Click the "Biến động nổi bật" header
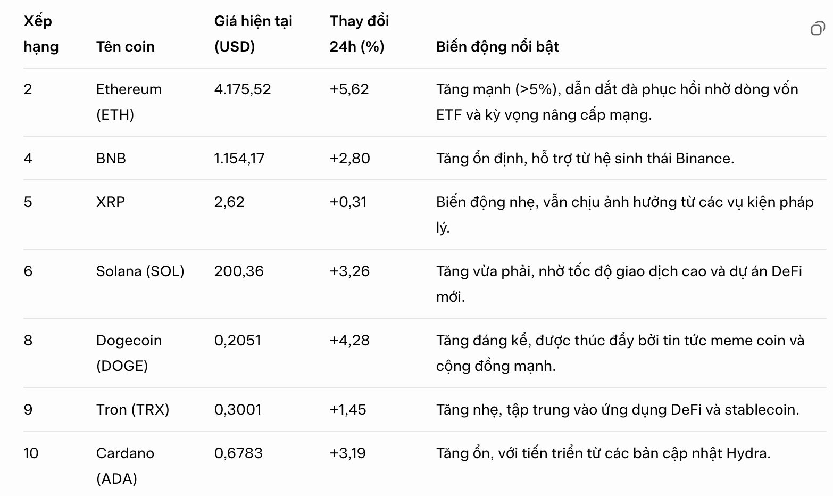 (497, 47)
